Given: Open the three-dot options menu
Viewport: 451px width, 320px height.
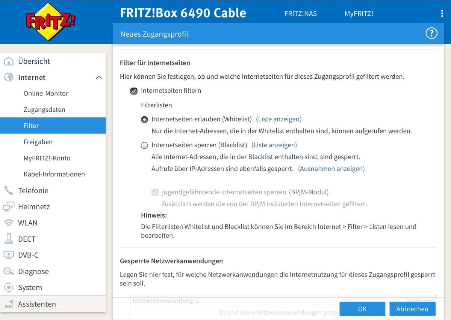Looking at the screenshot, I should [442, 14].
